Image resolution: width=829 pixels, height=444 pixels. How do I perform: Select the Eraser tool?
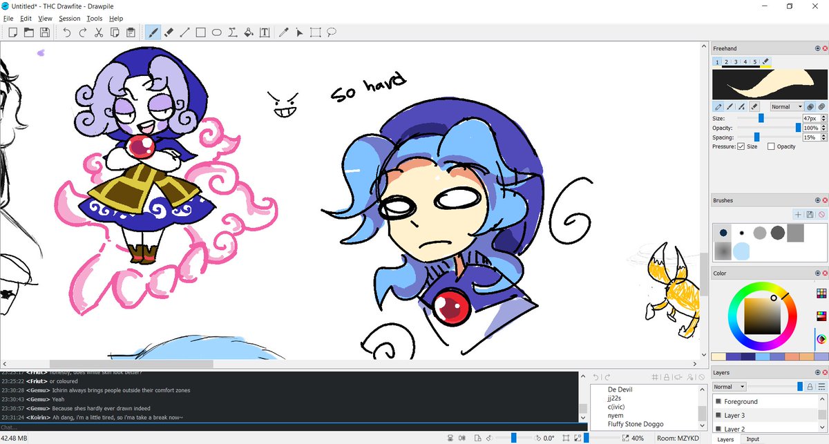tap(169, 32)
